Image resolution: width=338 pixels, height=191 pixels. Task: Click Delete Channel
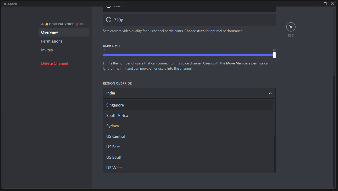54,63
